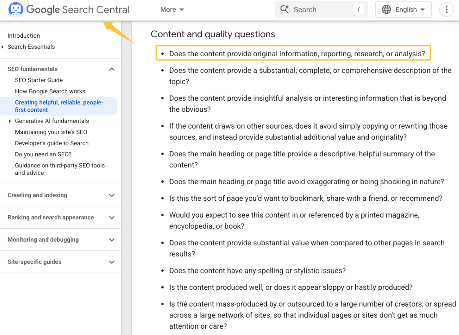459x335 pixels.
Task: Click the sparkle search magnifier icon
Action: 285,9
